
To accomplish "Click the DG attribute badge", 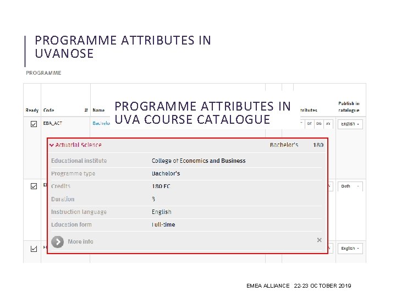I will 319,124.
